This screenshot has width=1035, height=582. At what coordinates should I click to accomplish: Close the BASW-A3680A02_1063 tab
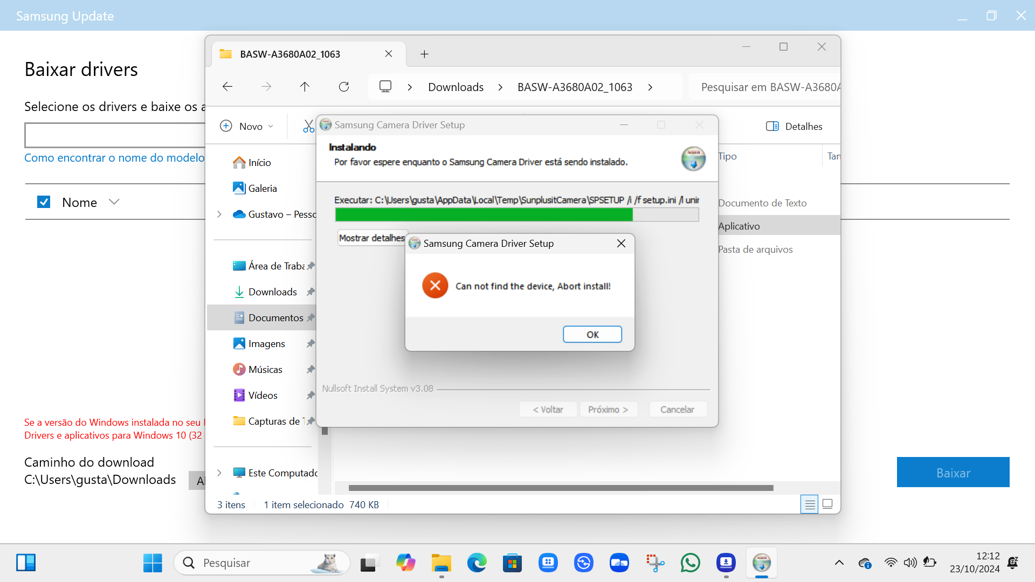click(x=389, y=54)
